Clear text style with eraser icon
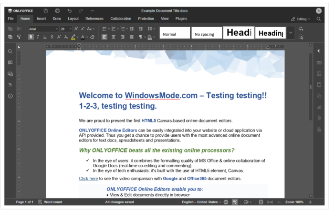This screenshot has height=211, width=334. point(92,37)
